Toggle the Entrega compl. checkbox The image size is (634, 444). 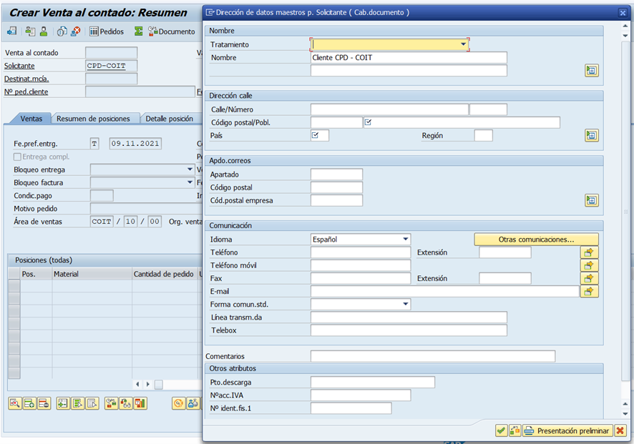[17, 157]
